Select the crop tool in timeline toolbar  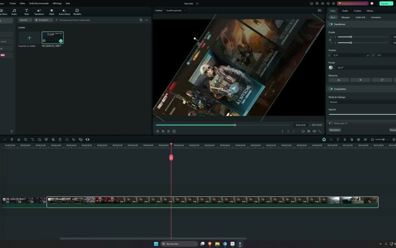[26, 140]
